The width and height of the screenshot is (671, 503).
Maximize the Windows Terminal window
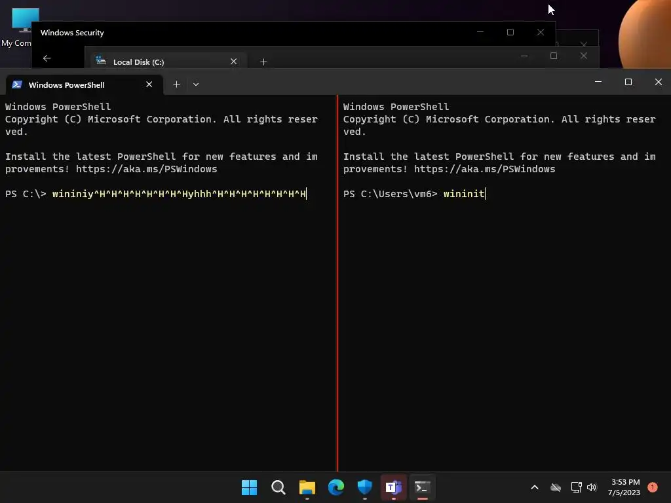tap(628, 82)
